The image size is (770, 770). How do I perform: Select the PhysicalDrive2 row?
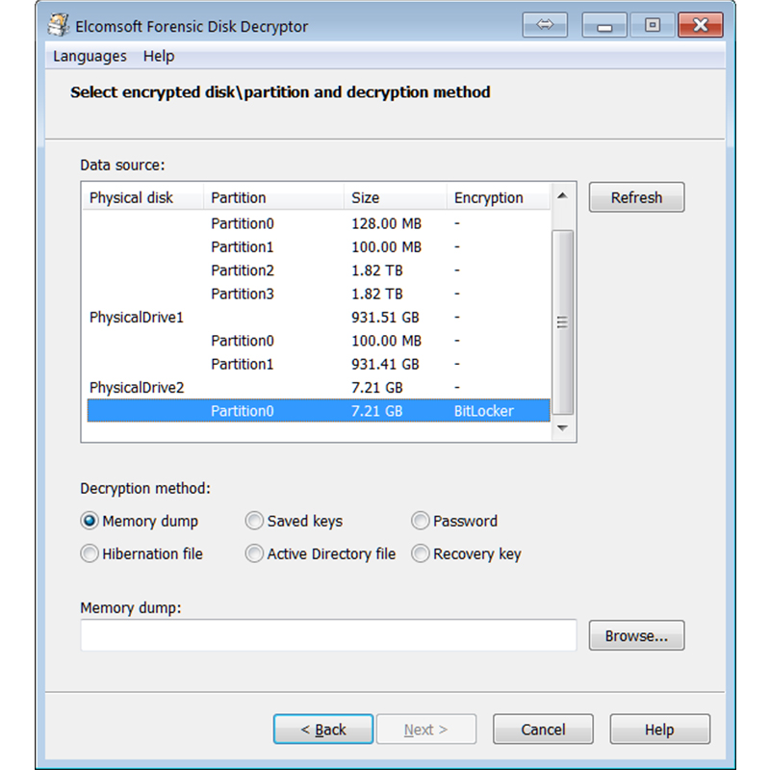tap(319, 388)
